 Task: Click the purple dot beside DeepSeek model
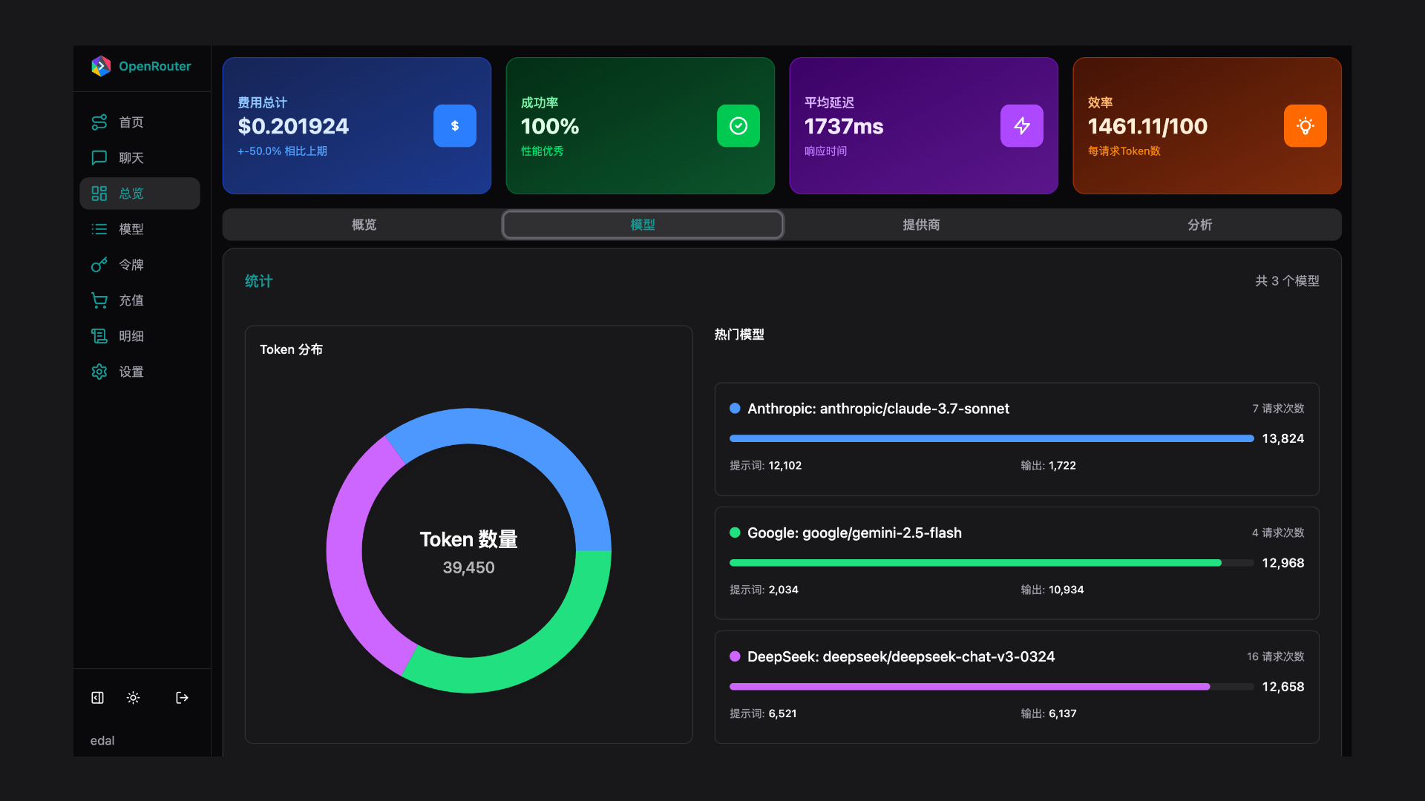(735, 656)
